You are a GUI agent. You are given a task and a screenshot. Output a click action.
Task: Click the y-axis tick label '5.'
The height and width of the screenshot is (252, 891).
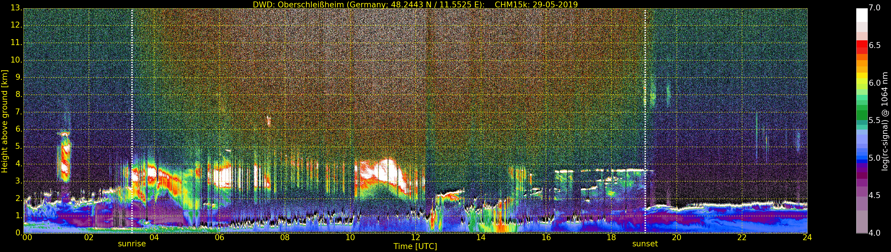click(x=18, y=146)
